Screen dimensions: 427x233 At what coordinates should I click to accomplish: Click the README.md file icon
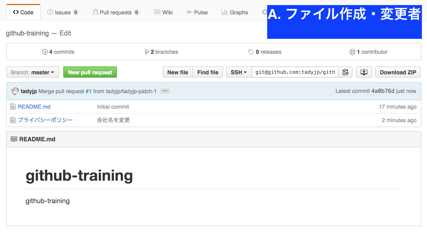coord(13,107)
